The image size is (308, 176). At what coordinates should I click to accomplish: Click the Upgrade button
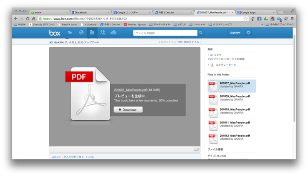[x=234, y=33]
